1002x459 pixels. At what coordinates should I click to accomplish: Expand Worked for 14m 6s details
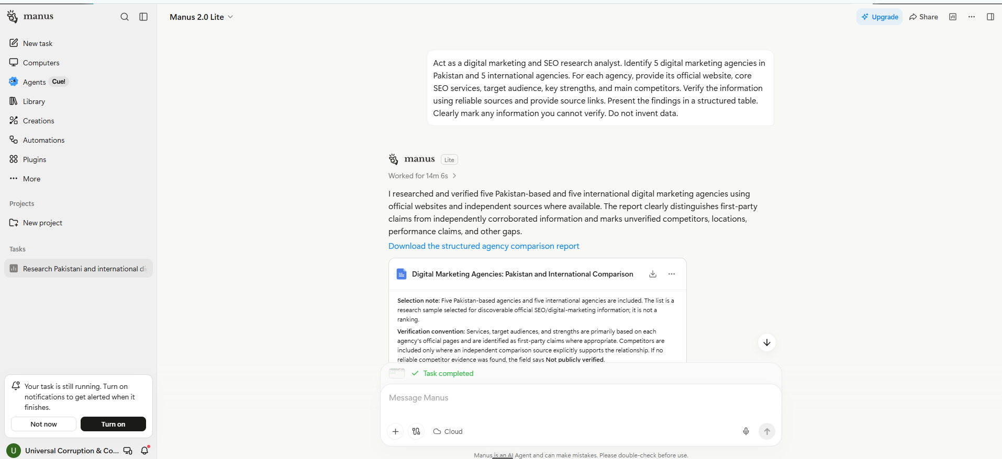coord(422,176)
